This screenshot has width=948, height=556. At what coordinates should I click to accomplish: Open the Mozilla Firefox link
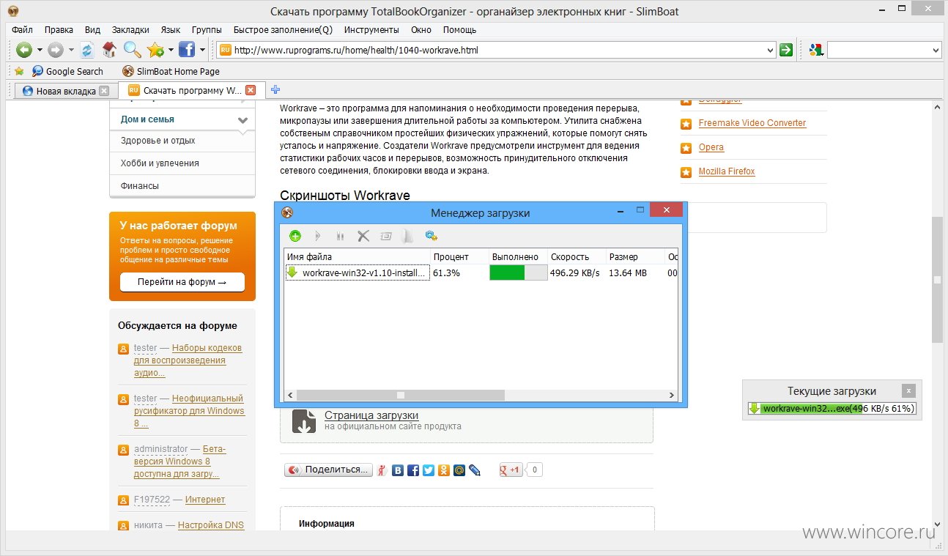(x=727, y=171)
